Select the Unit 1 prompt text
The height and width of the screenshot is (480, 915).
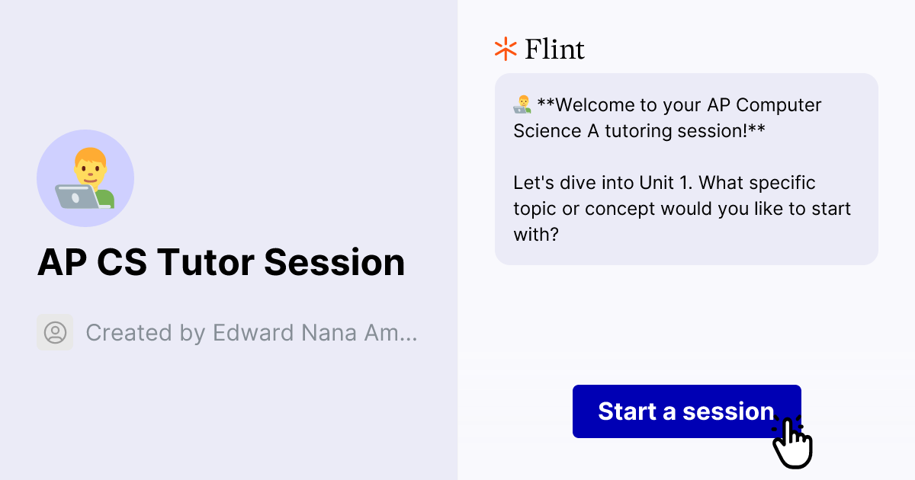pos(681,208)
